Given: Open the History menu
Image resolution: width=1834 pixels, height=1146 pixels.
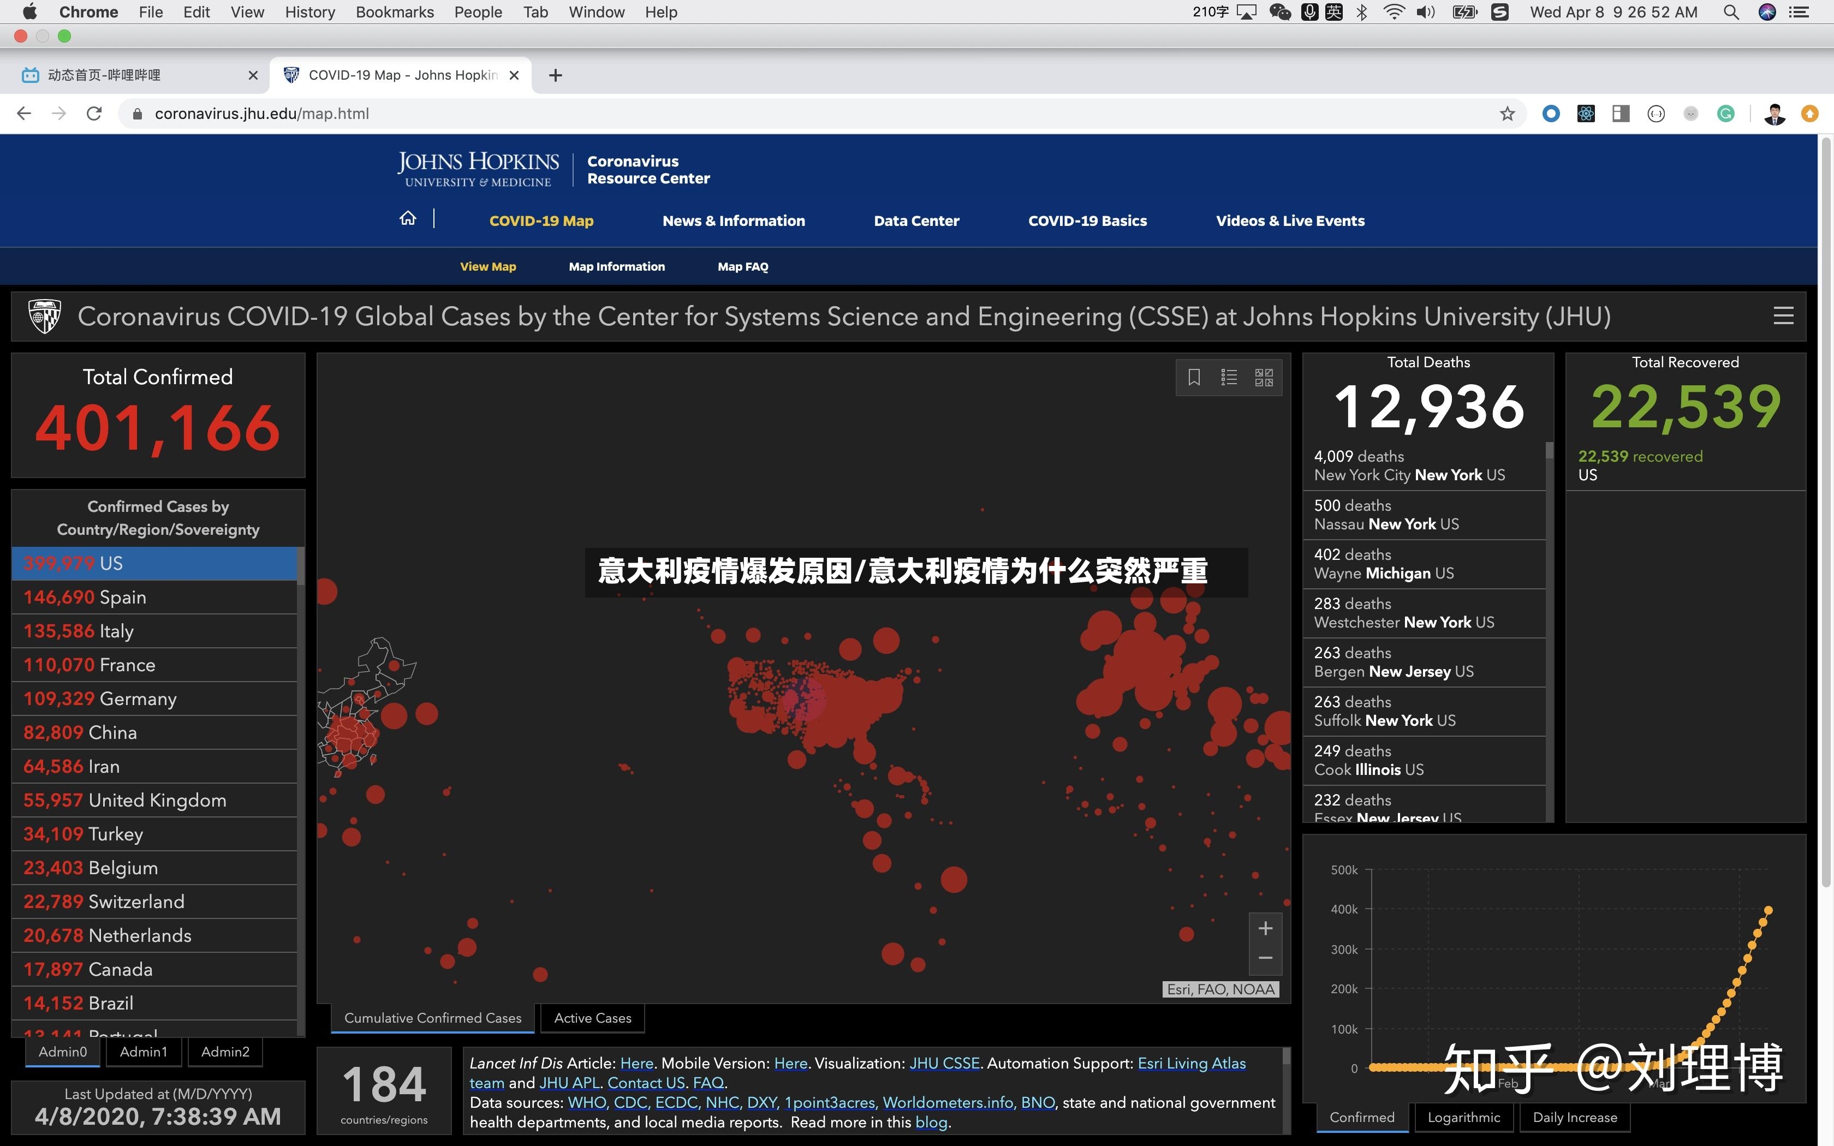Looking at the screenshot, I should (x=310, y=12).
